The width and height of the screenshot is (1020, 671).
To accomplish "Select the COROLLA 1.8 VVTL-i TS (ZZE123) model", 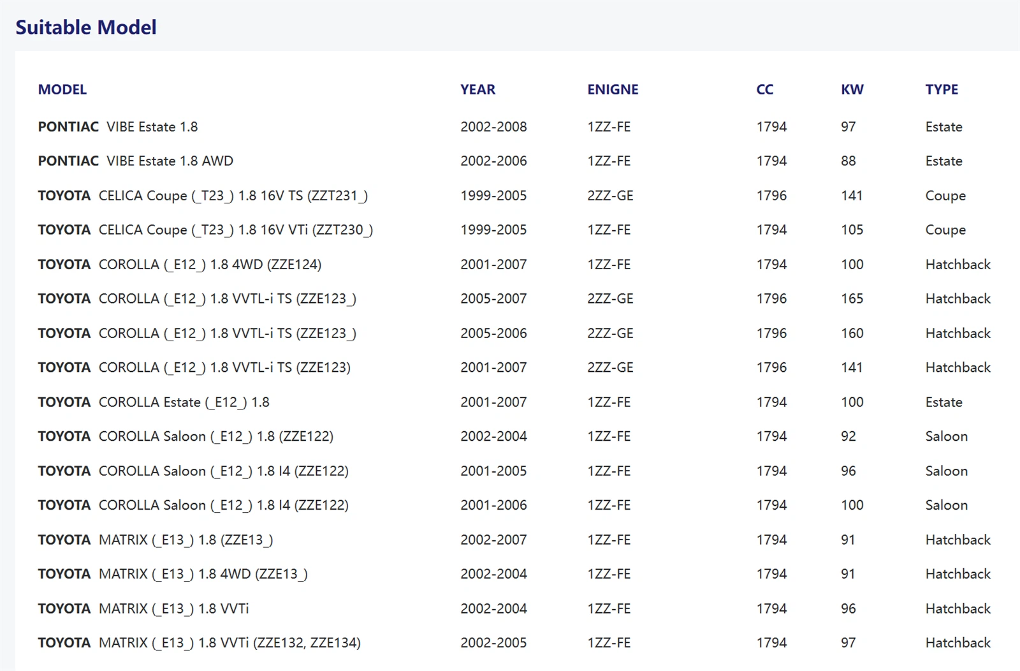I will click(194, 368).
